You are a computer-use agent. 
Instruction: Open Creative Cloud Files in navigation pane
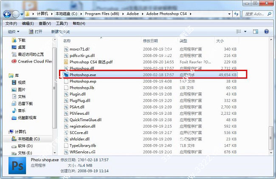click(32, 61)
